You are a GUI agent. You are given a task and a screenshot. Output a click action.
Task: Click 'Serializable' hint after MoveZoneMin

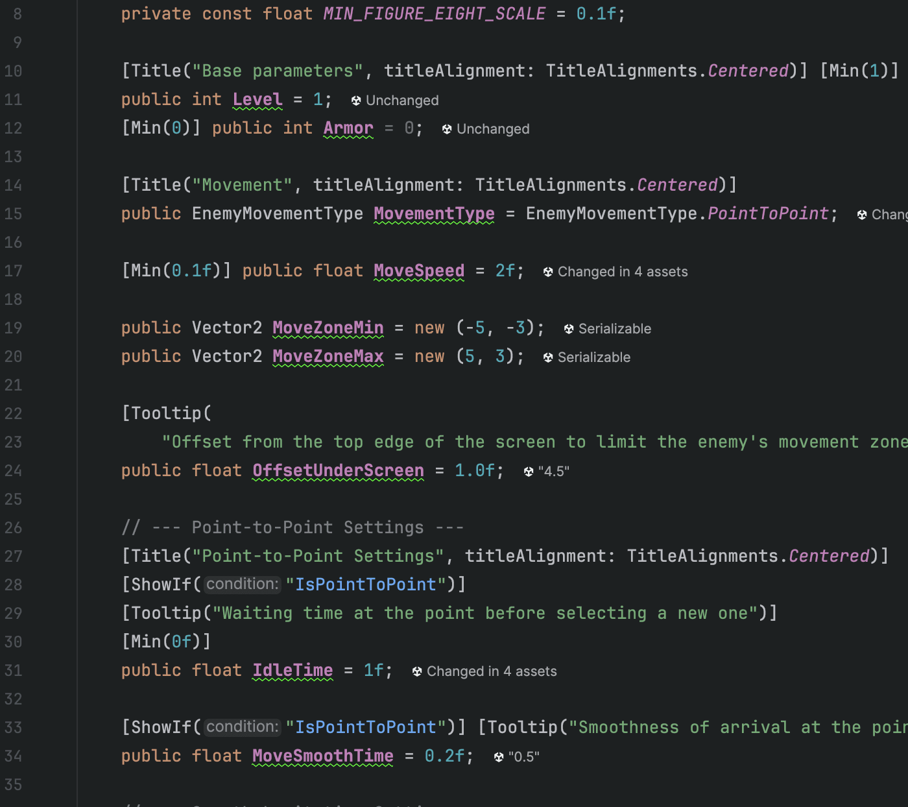(615, 329)
